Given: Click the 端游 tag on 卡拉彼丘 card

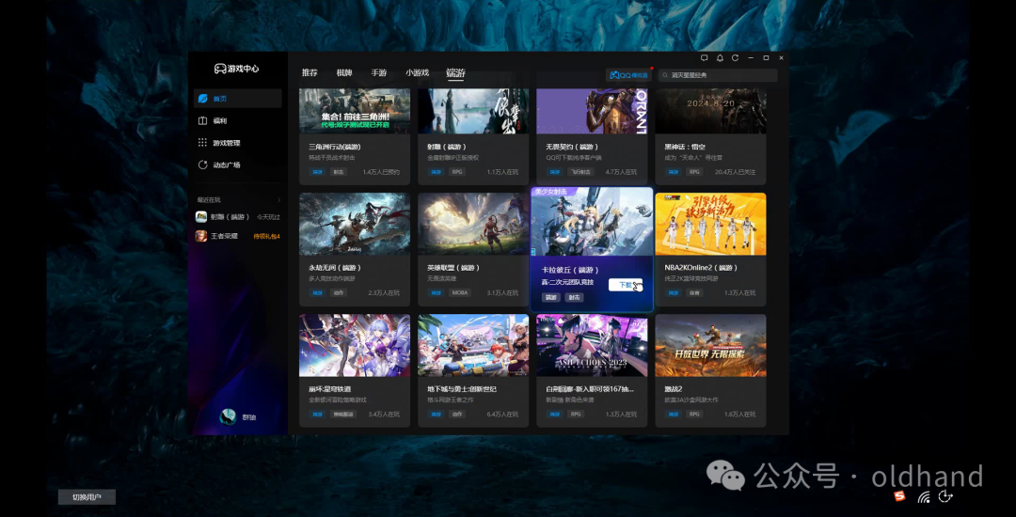Looking at the screenshot, I should click(551, 298).
